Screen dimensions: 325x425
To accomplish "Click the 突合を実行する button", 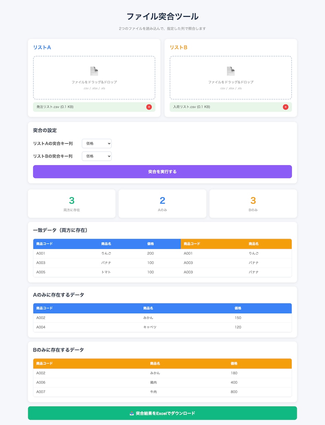I will point(162,172).
